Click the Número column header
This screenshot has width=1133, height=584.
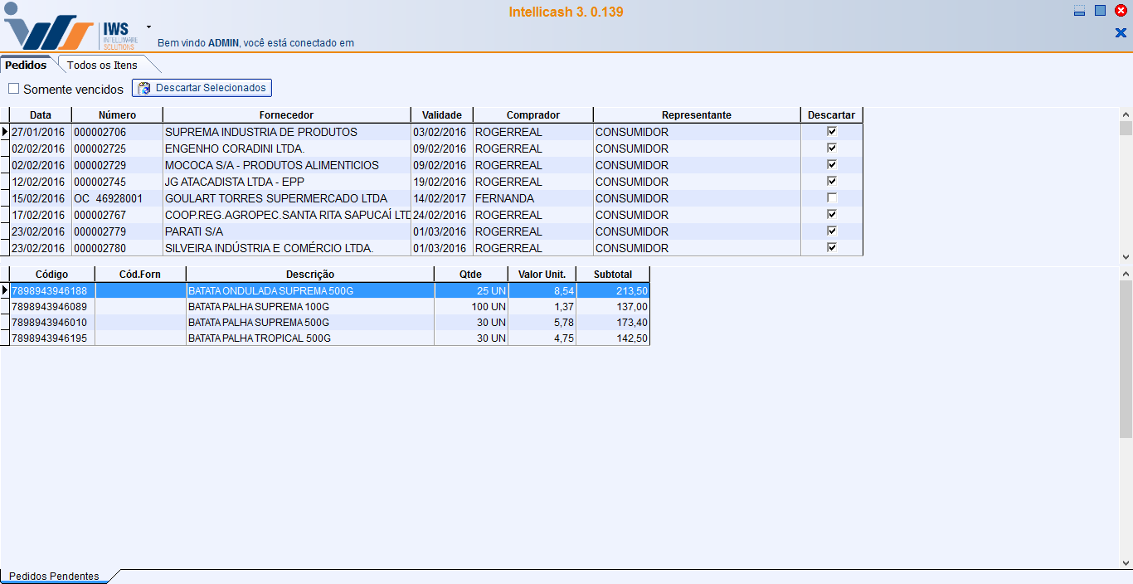pyautogui.click(x=117, y=115)
